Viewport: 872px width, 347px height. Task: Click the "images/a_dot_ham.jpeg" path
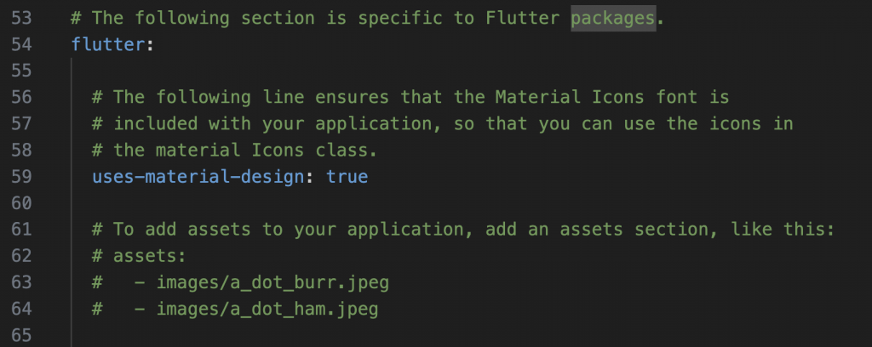[x=267, y=309]
